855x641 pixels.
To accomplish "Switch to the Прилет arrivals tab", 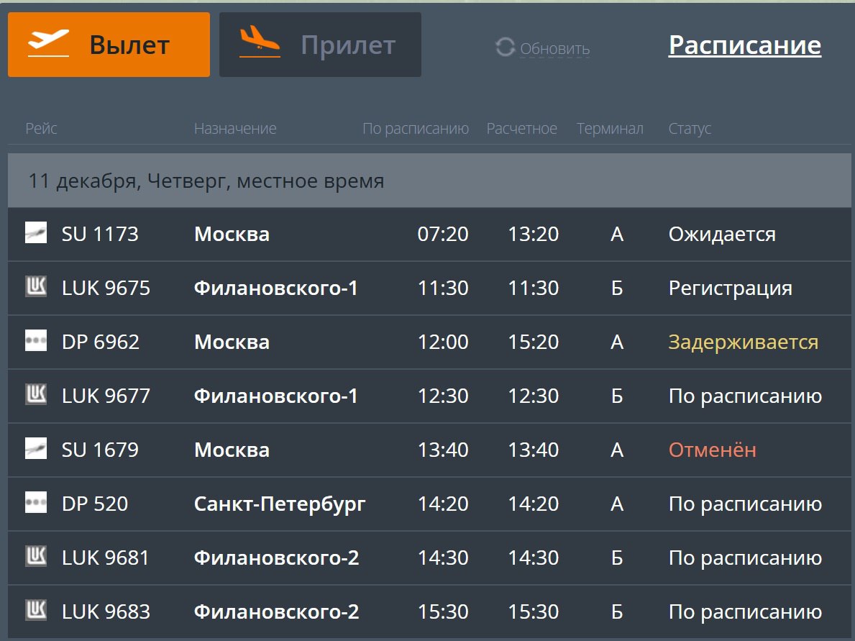I will 320,45.
